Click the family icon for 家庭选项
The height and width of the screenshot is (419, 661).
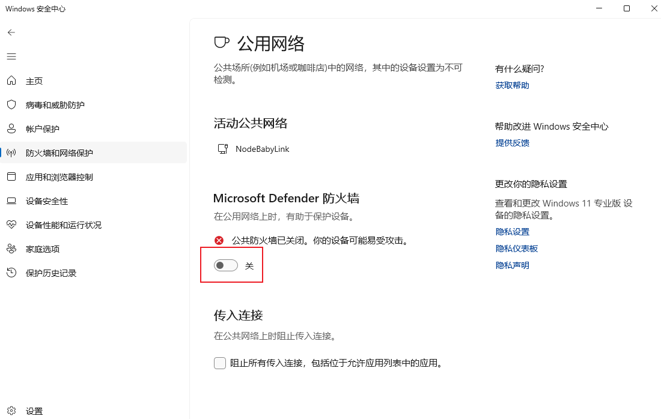[11, 249]
